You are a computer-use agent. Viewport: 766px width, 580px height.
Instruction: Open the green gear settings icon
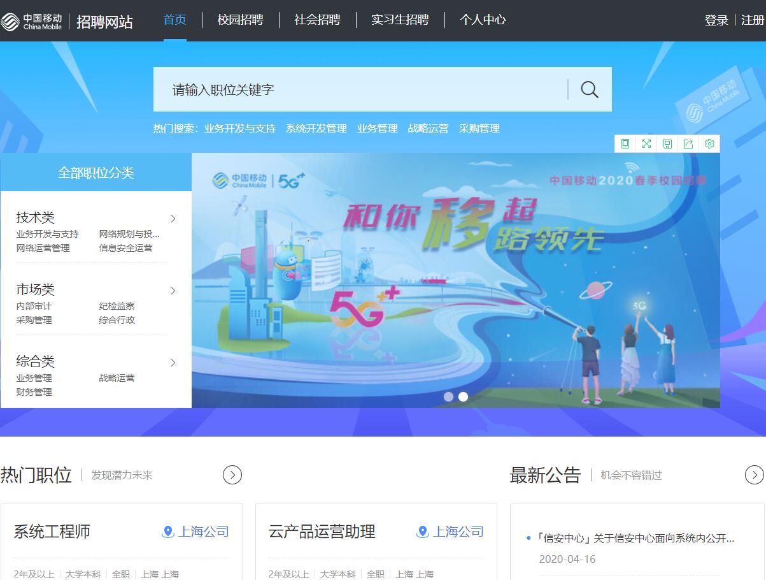click(709, 144)
